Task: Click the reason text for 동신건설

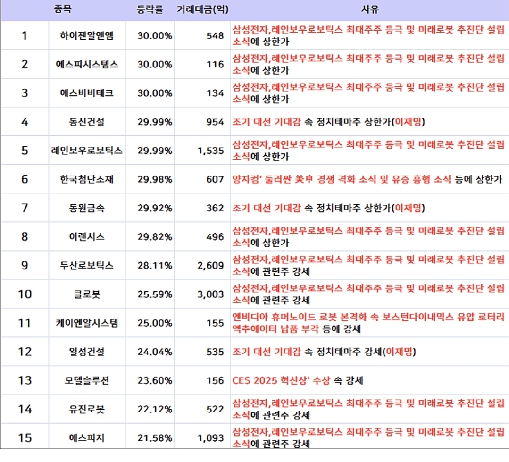Action: tap(328, 122)
